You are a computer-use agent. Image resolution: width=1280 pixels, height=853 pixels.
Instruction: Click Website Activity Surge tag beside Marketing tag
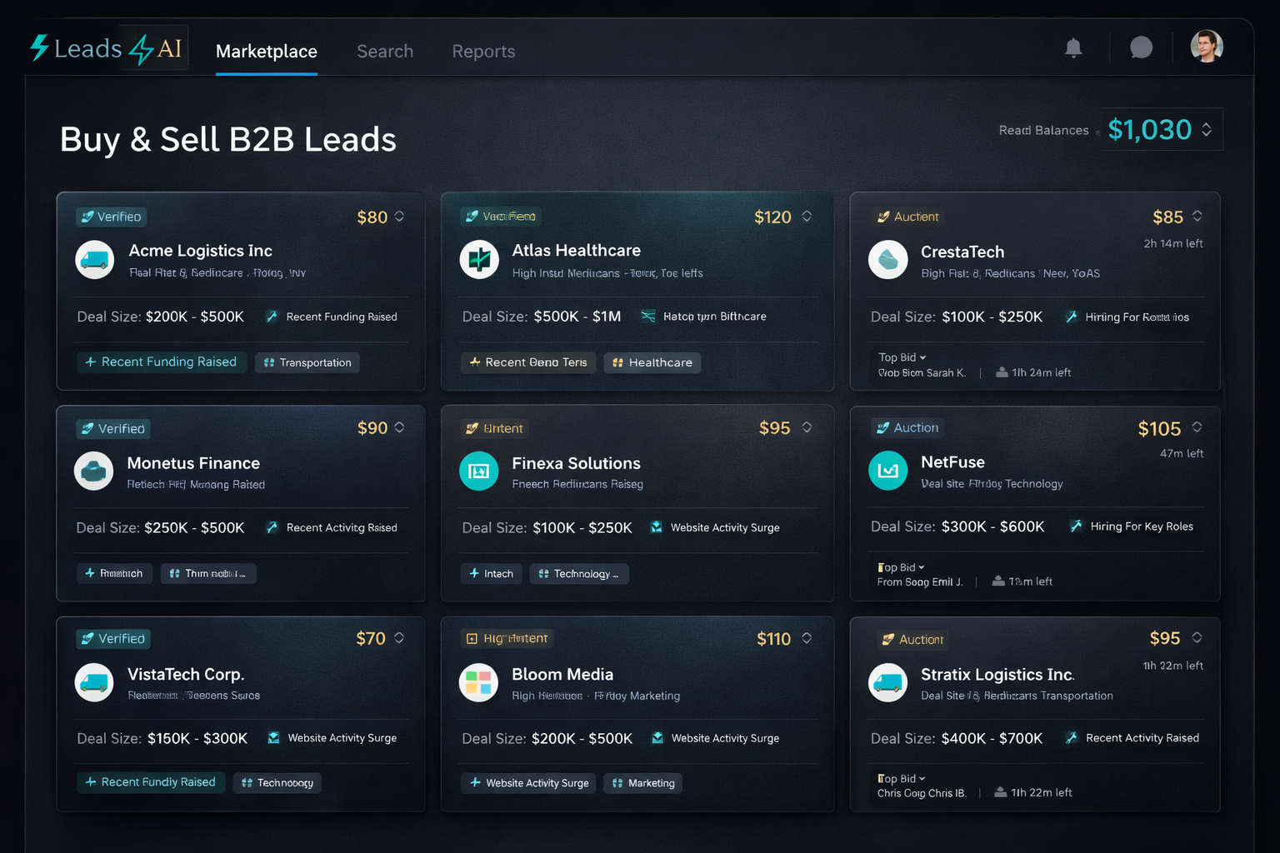(x=529, y=783)
